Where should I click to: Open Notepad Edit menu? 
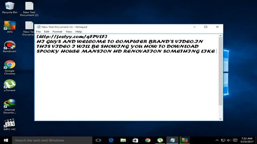pos(47,32)
